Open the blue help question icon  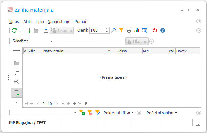pyautogui.click(x=163, y=30)
